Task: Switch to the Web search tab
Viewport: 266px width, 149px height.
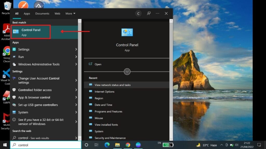Action: coord(57,13)
